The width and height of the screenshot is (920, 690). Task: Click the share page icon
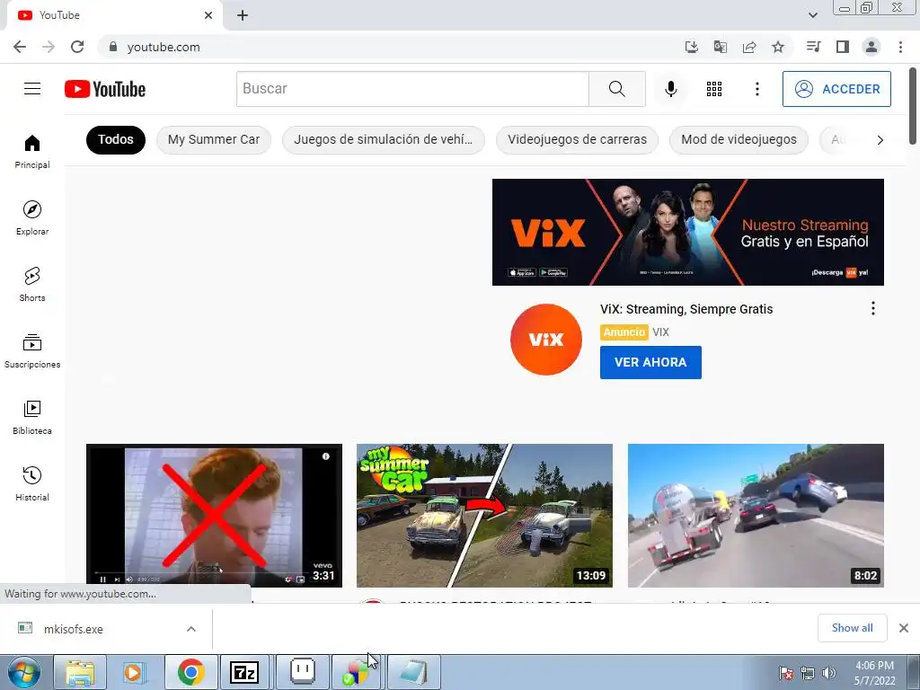(x=749, y=47)
